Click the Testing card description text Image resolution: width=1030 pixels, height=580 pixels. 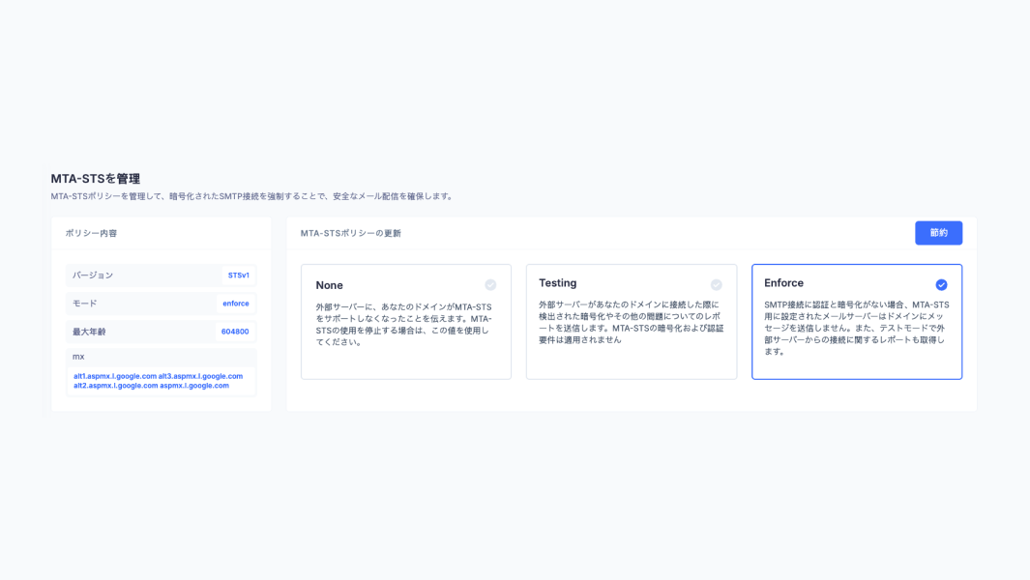pyautogui.click(x=629, y=322)
